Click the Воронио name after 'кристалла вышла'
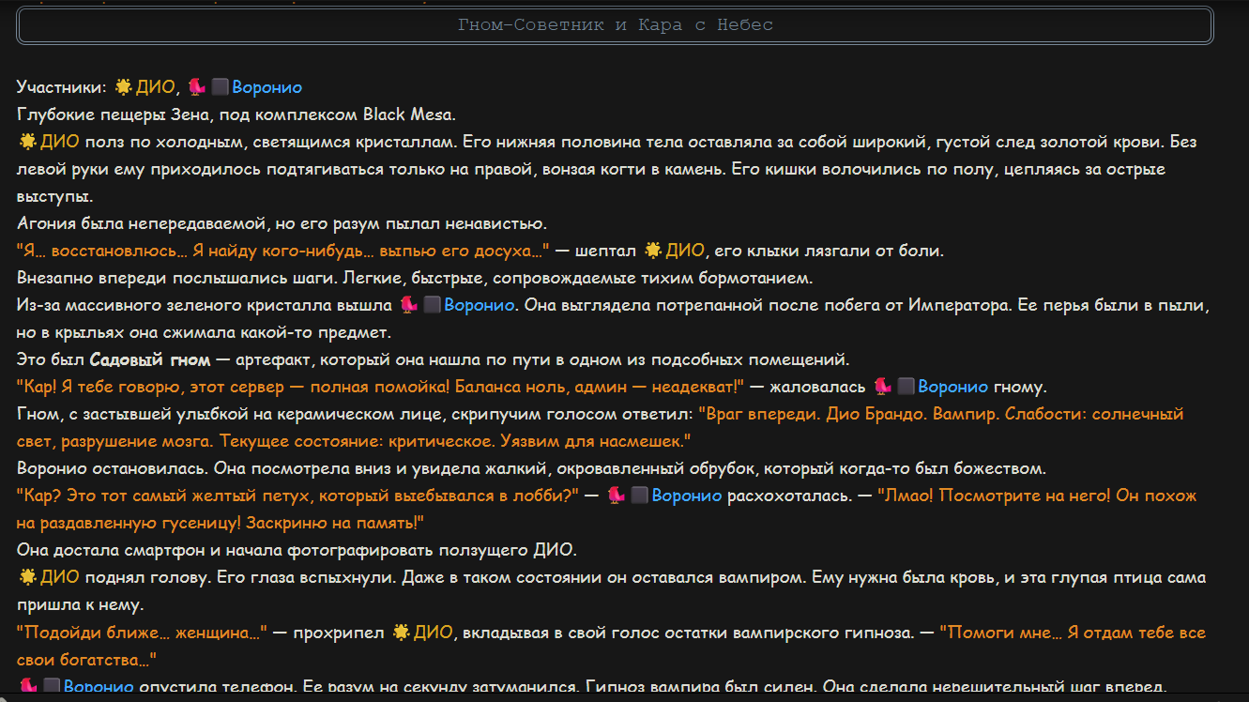The width and height of the screenshot is (1249, 702). (480, 305)
